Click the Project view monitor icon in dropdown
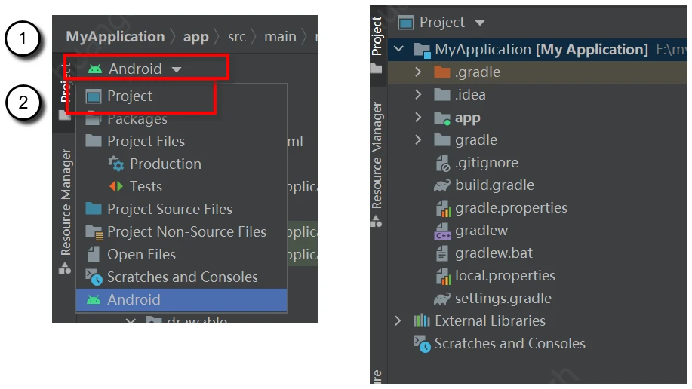 [94, 96]
